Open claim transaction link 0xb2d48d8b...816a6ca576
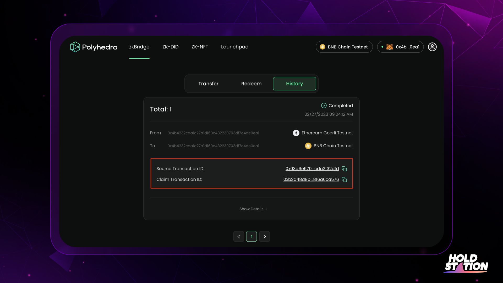The height and width of the screenshot is (283, 503). [x=311, y=179]
